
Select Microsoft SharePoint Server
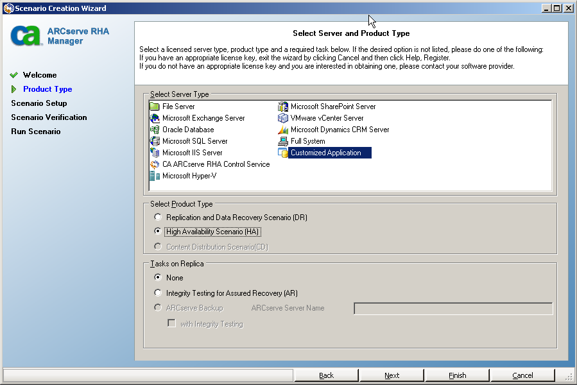click(x=334, y=106)
